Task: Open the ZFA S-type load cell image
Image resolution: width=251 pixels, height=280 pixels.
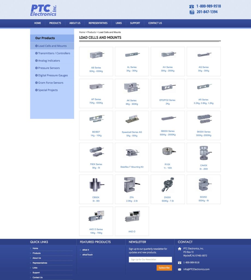Action: click(132, 185)
